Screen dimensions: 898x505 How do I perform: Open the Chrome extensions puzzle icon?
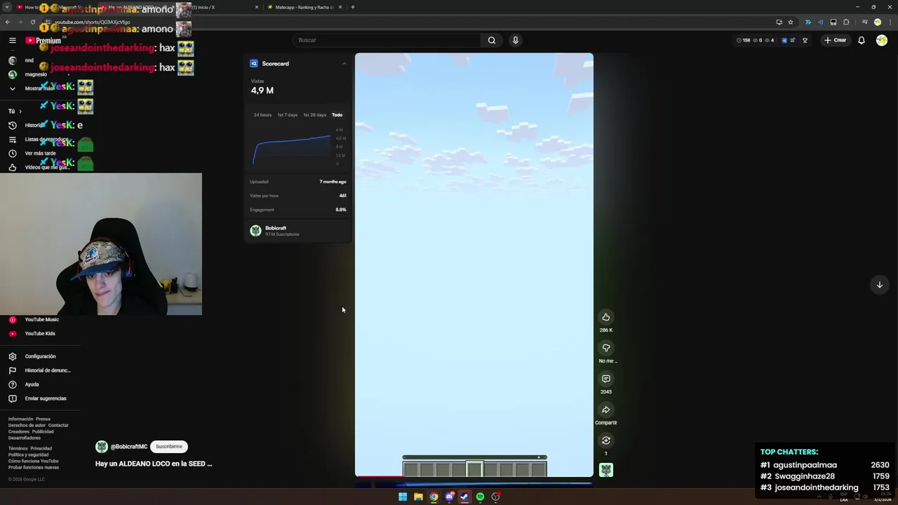pos(847,22)
